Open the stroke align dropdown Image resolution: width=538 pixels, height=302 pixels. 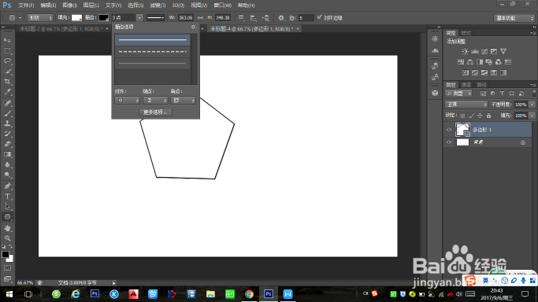point(127,101)
